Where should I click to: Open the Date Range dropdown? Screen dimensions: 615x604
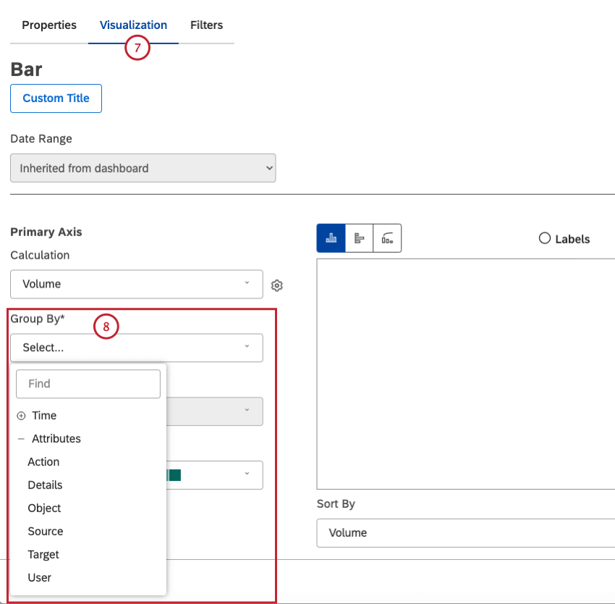[143, 167]
